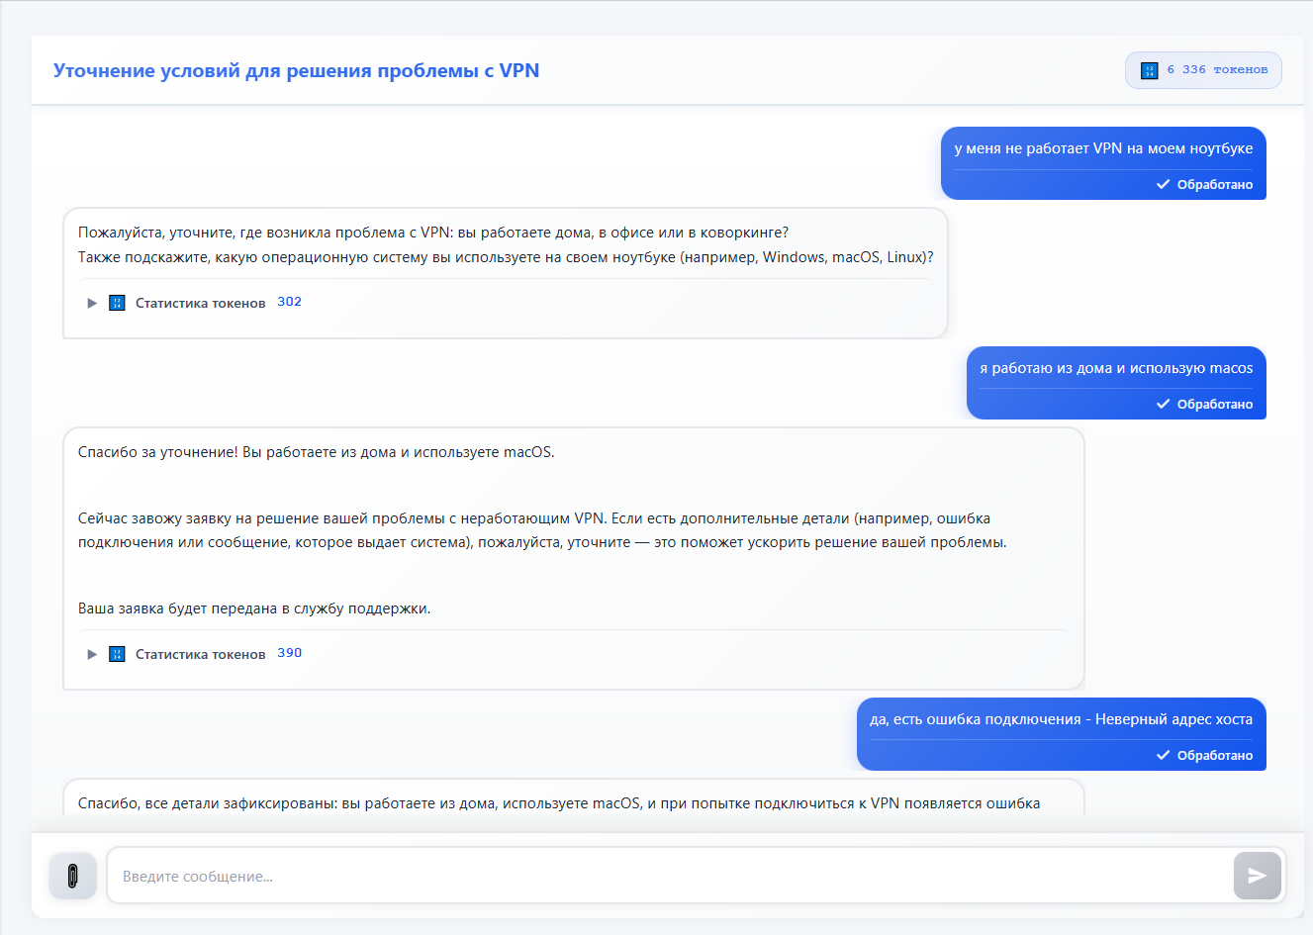Click checkmark on 'я работаю из дома' message
The height and width of the screenshot is (935, 1313).
coord(1164,405)
